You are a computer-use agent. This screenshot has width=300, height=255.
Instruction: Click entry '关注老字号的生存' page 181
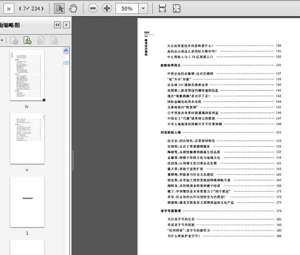point(224,219)
